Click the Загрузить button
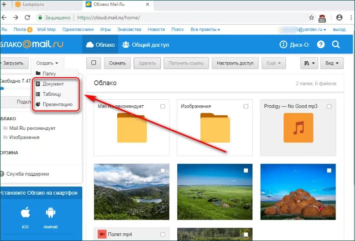Viewport: 355px width, 241px height. click(14, 63)
